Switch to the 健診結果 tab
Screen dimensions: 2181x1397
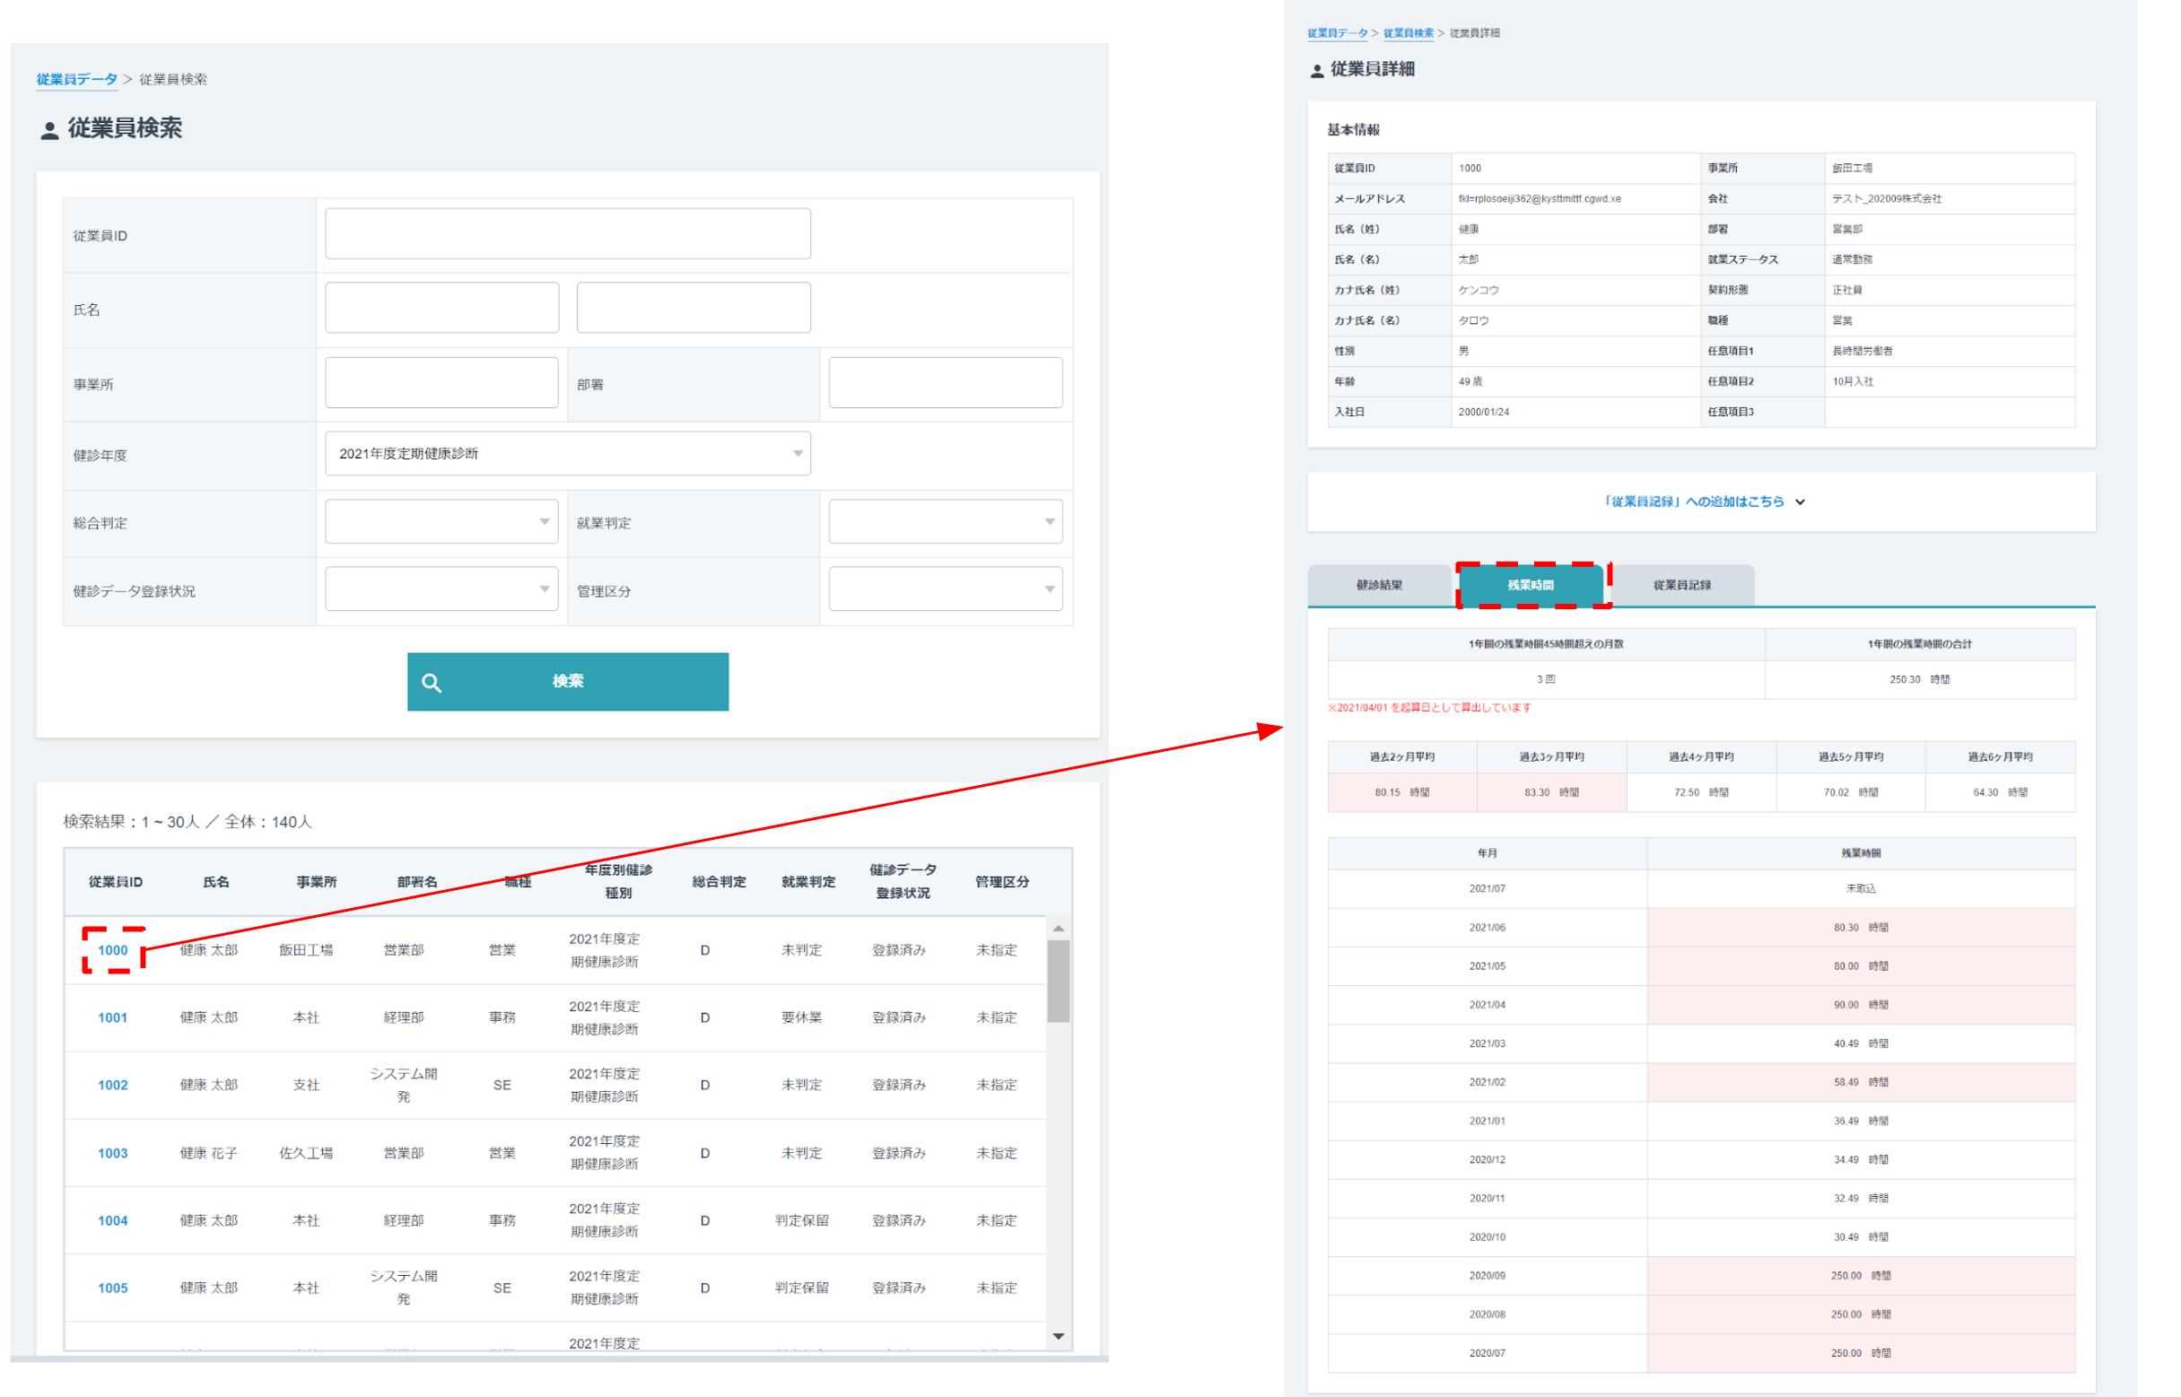click(x=1378, y=585)
